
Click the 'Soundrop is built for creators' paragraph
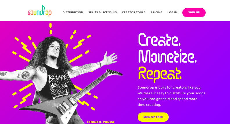coord(171,96)
